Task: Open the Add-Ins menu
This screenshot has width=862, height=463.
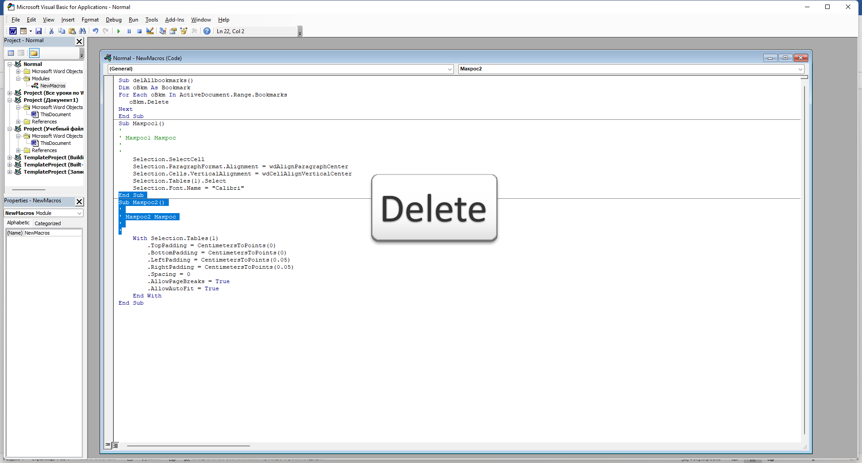Action: tap(175, 20)
